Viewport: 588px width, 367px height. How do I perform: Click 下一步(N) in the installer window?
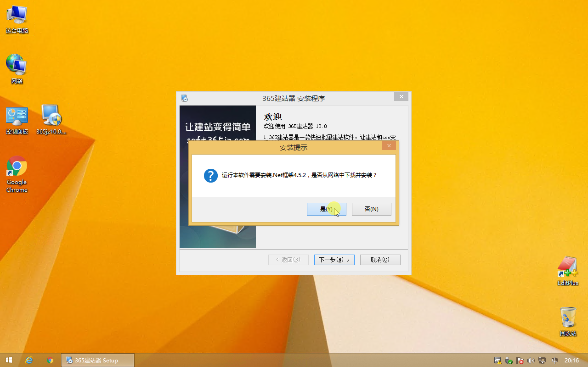click(x=334, y=260)
